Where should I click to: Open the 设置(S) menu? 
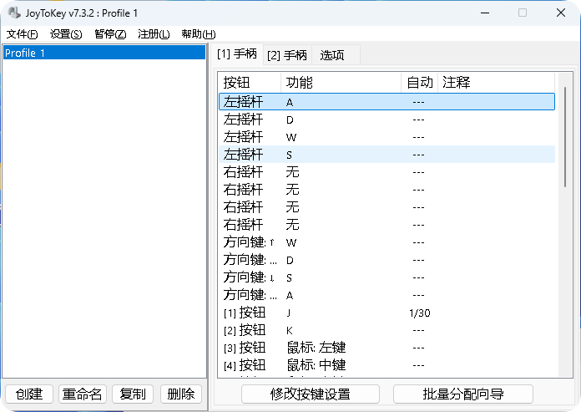coord(66,34)
